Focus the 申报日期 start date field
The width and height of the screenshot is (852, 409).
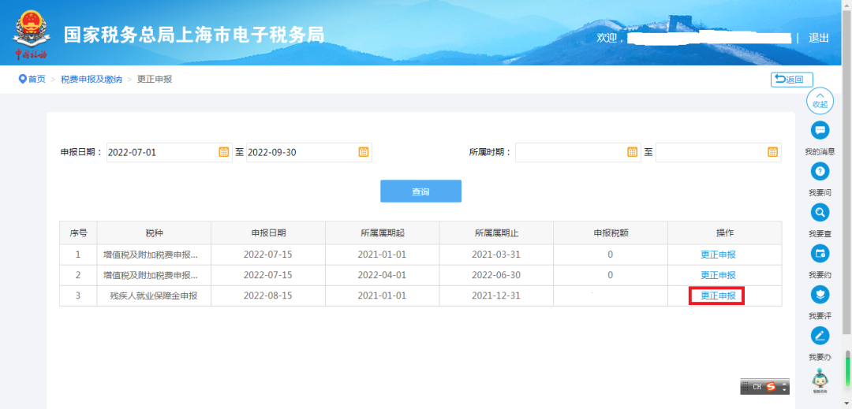[x=170, y=152]
